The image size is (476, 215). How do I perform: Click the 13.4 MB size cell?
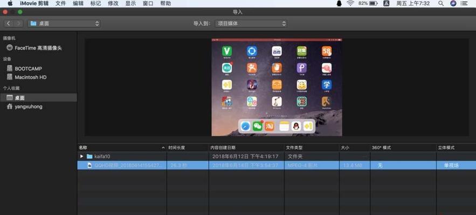[353, 166]
